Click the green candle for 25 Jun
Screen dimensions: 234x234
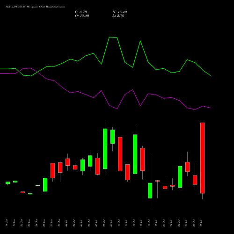pos(45,185)
